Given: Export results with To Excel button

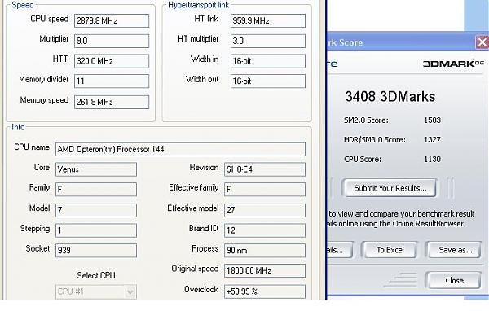Looking at the screenshot, I should [390, 250].
